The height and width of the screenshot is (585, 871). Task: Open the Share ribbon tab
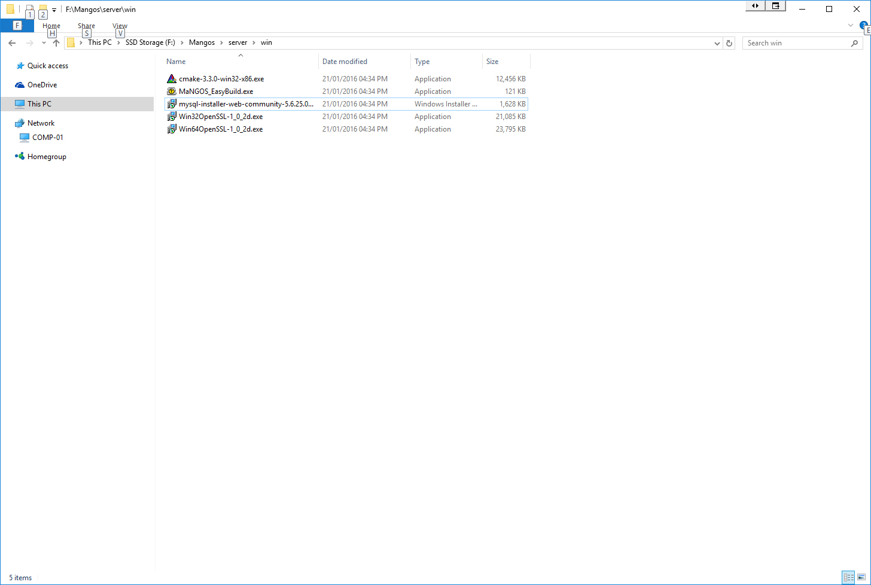click(x=86, y=26)
